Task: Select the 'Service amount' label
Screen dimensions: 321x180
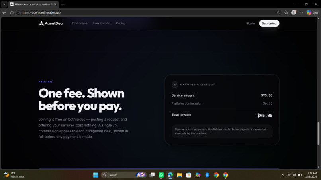Action: tap(183, 95)
